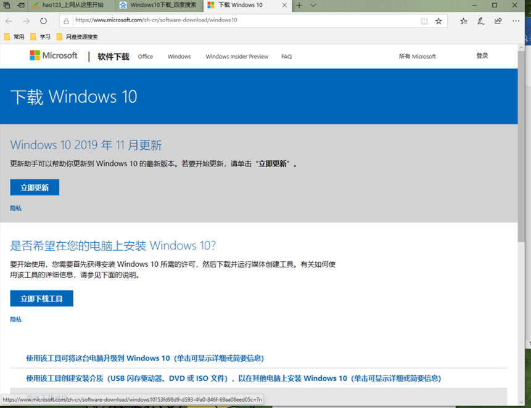531x408 pixels.
Task: Click set tabs aside icon
Action: tap(21, 5)
